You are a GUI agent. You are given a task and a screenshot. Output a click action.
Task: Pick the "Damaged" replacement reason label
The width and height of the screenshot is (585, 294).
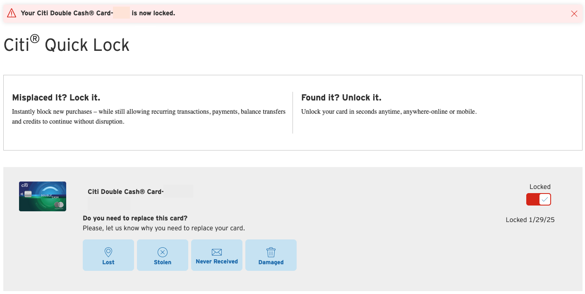point(271,262)
